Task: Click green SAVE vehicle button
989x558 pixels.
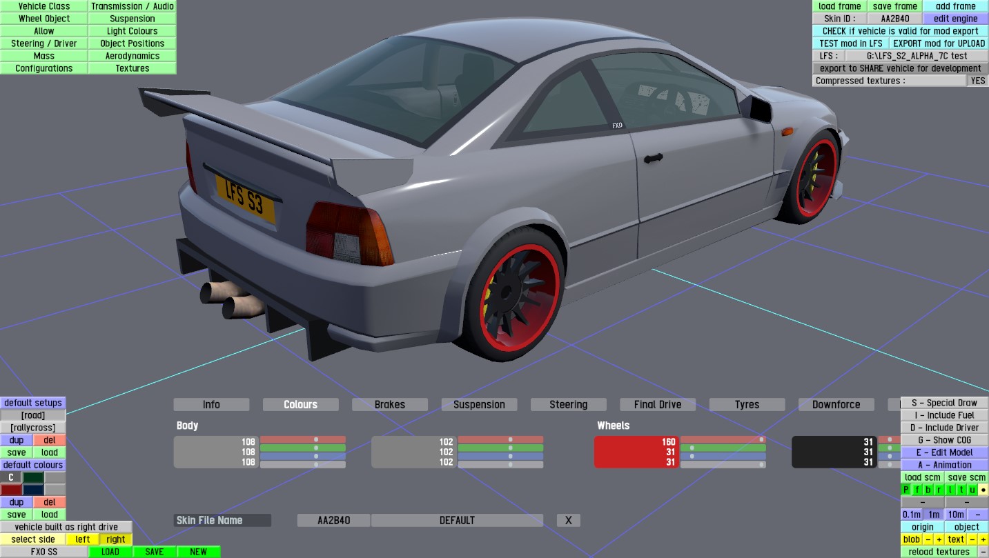Action: pos(155,552)
